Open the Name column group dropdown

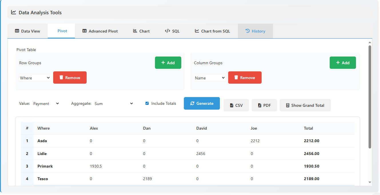click(x=210, y=77)
